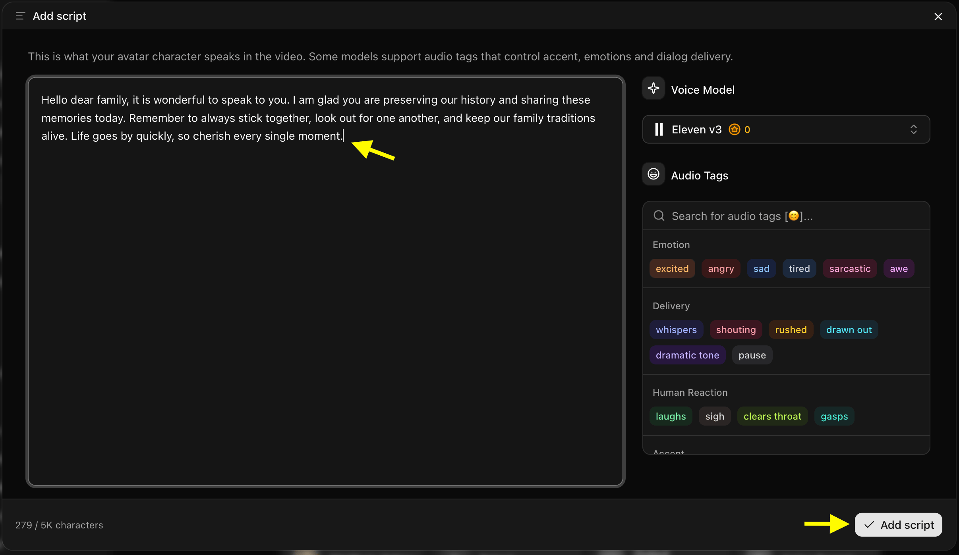Add the drawn out delivery tag
The height and width of the screenshot is (555, 959).
pyautogui.click(x=849, y=330)
